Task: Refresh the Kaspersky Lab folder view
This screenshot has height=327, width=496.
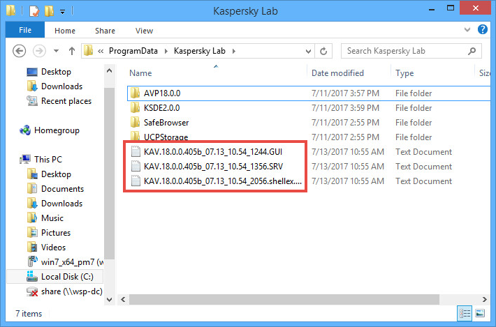Action: click(323, 51)
